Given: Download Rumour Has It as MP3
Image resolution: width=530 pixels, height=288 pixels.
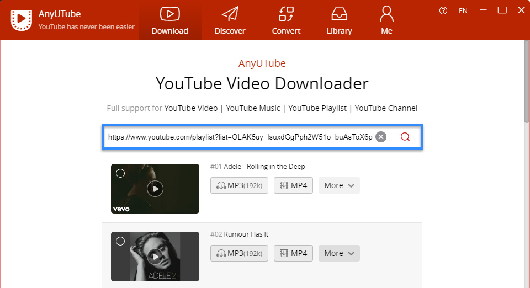Looking at the screenshot, I should pyautogui.click(x=239, y=253).
